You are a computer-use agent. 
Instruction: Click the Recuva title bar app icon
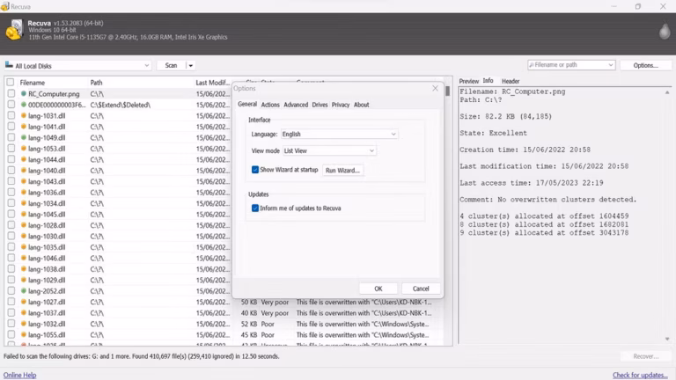point(4,6)
